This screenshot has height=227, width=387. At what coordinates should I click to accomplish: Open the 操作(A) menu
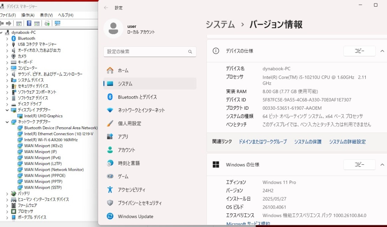click(x=28, y=15)
